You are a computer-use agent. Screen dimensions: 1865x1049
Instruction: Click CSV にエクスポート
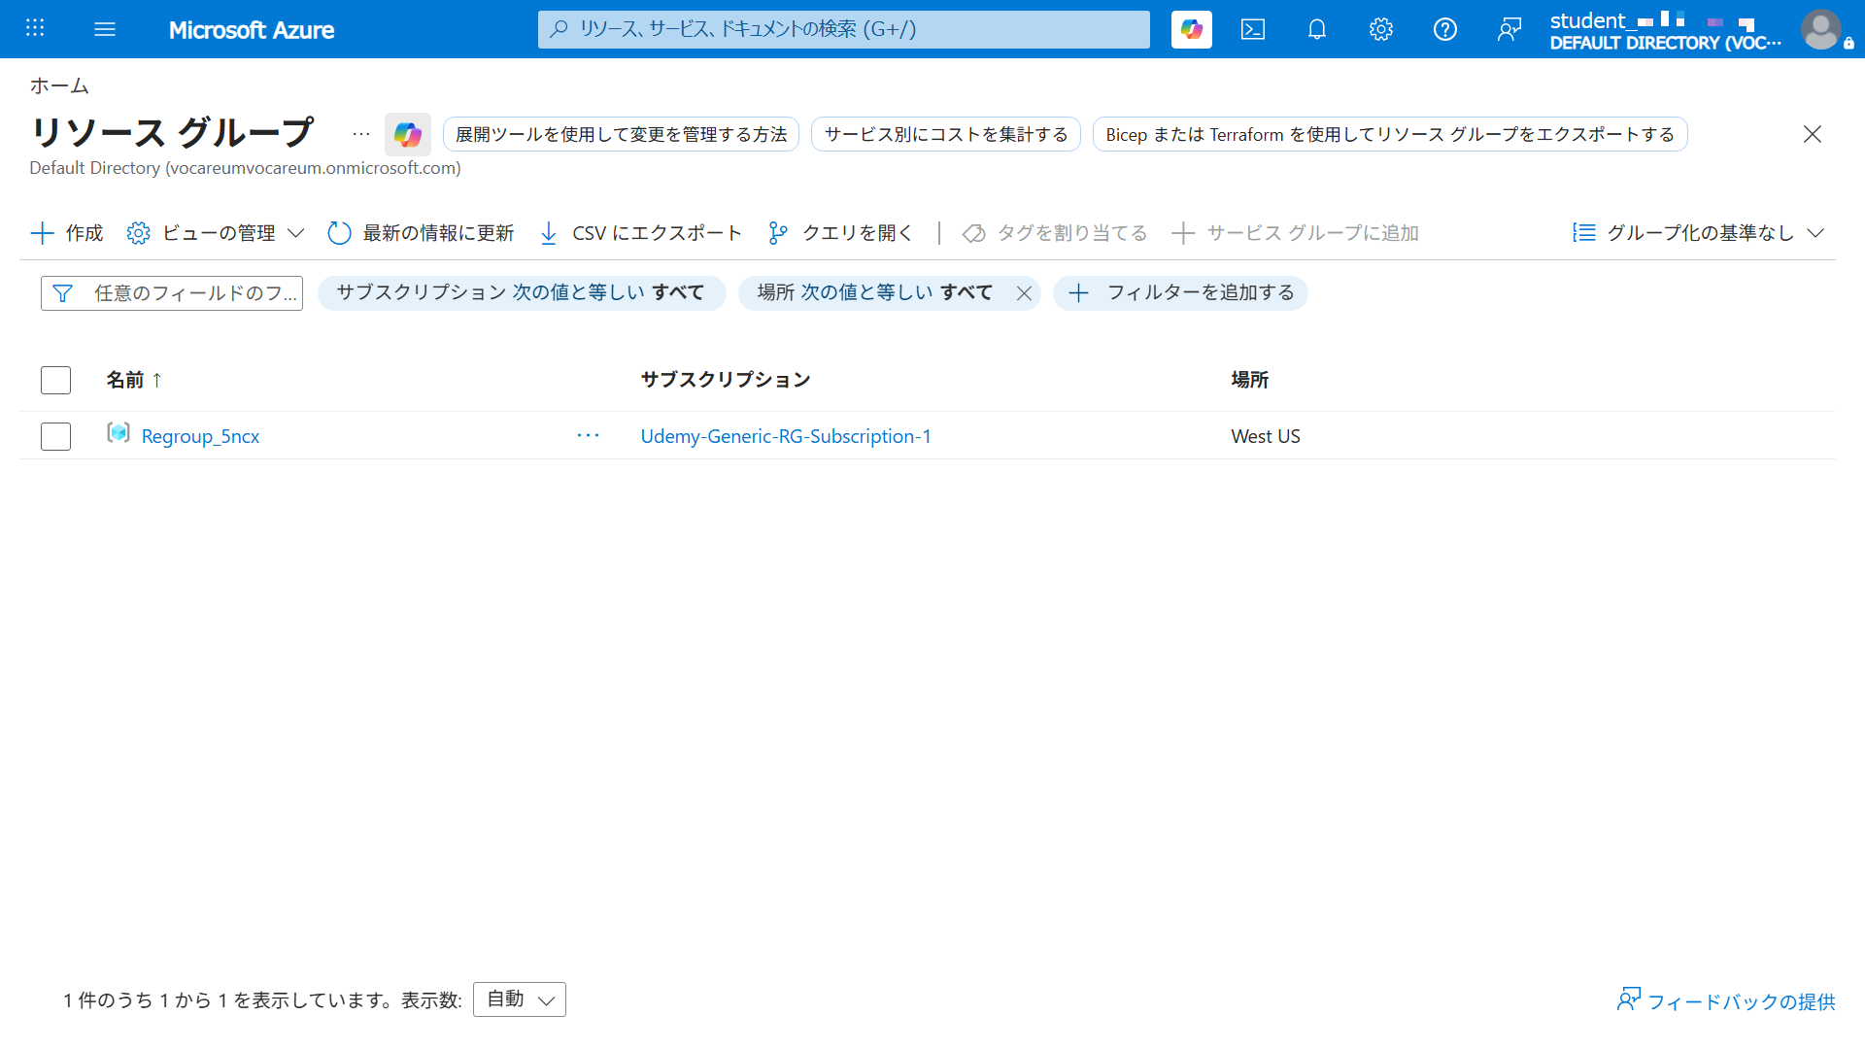[641, 233]
